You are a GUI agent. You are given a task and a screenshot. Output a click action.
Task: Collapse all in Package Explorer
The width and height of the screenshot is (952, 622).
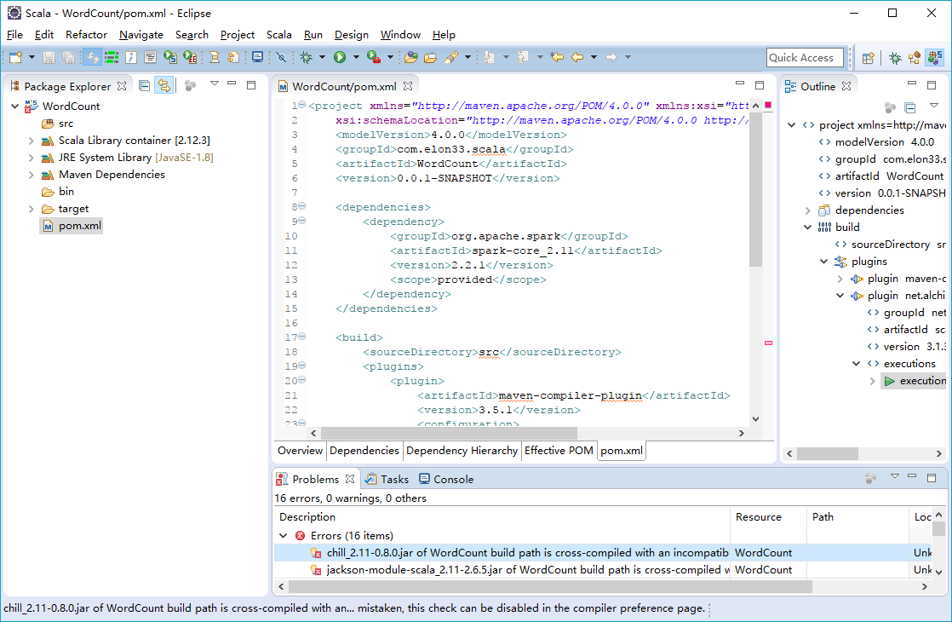tap(145, 86)
